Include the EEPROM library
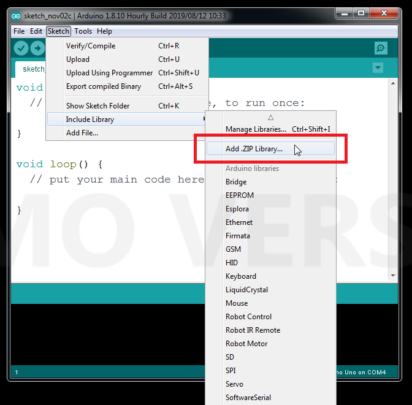412x405 pixels. tap(270, 195)
